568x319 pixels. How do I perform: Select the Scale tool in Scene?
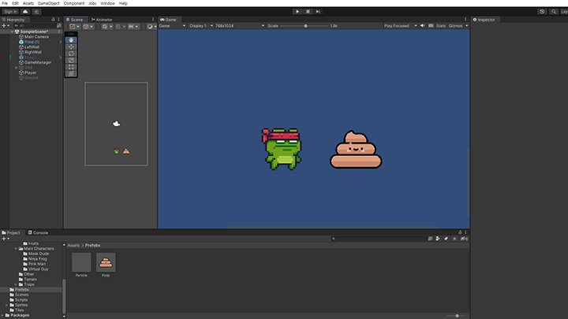tap(71, 61)
